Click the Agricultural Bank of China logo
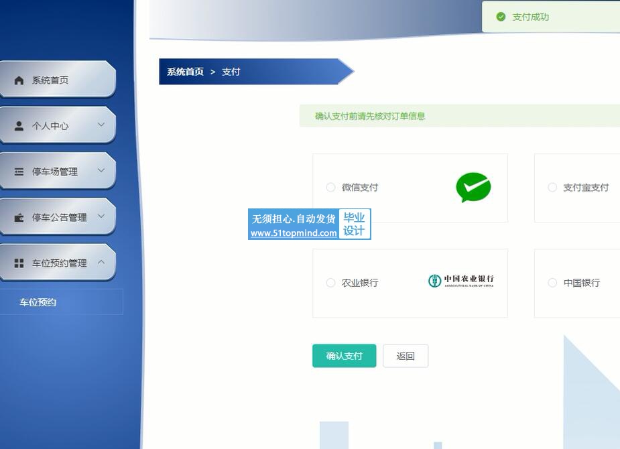Screen dimensions: 620x449 tap(461, 281)
